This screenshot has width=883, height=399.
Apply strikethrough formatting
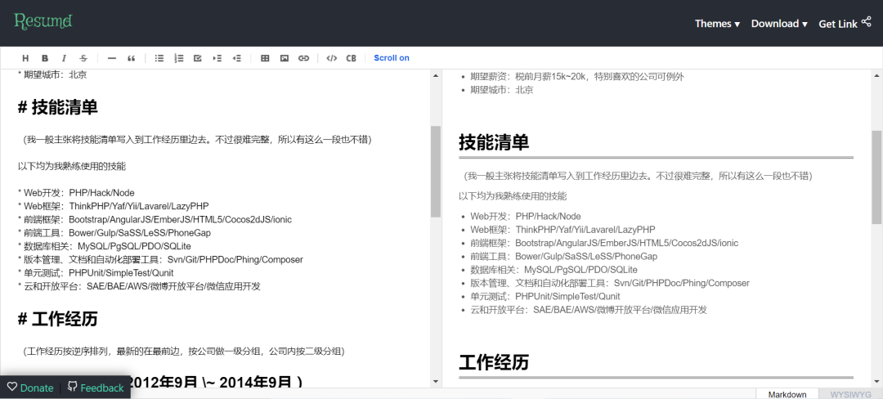pos(83,58)
